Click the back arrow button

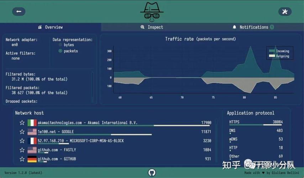tap(19, 12)
